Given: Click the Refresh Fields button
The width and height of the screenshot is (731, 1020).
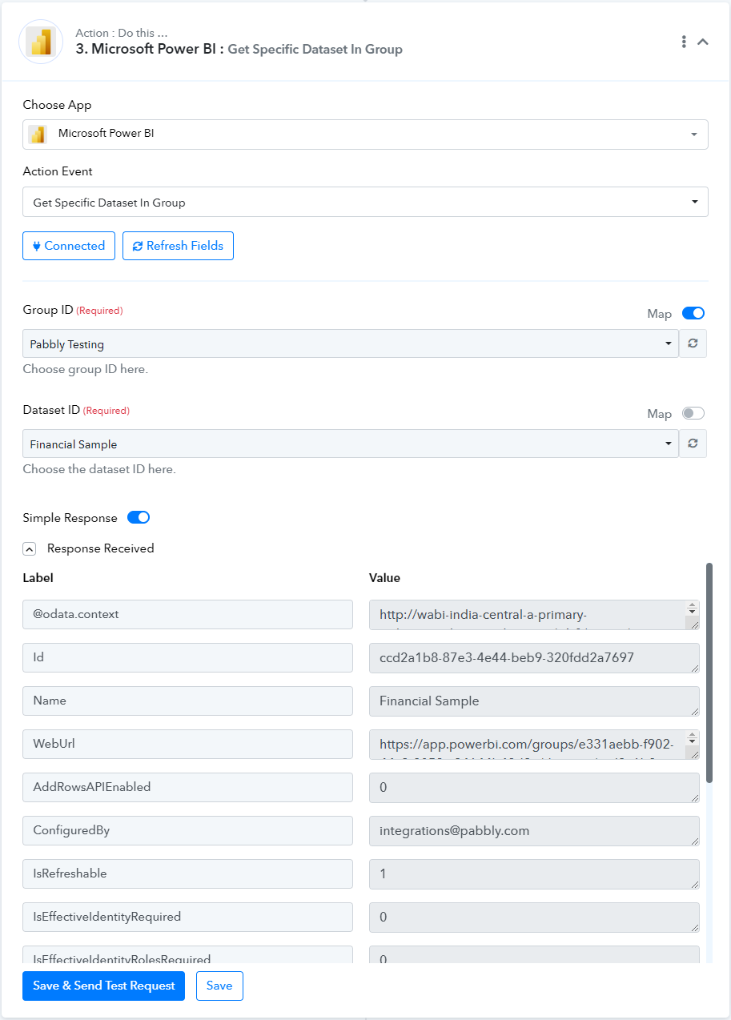Looking at the screenshot, I should 178,246.
